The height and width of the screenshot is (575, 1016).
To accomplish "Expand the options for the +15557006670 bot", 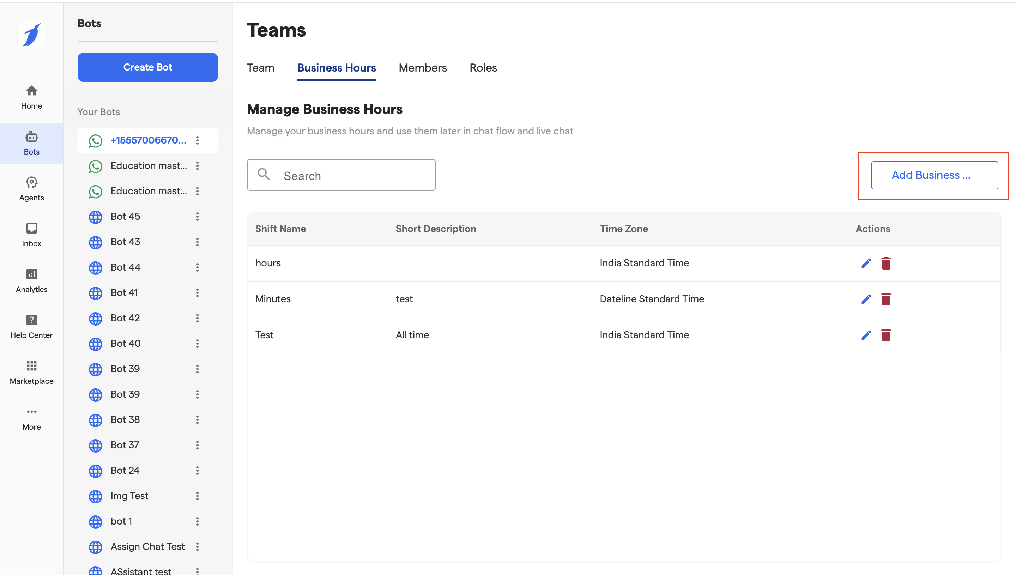I will tap(198, 140).
